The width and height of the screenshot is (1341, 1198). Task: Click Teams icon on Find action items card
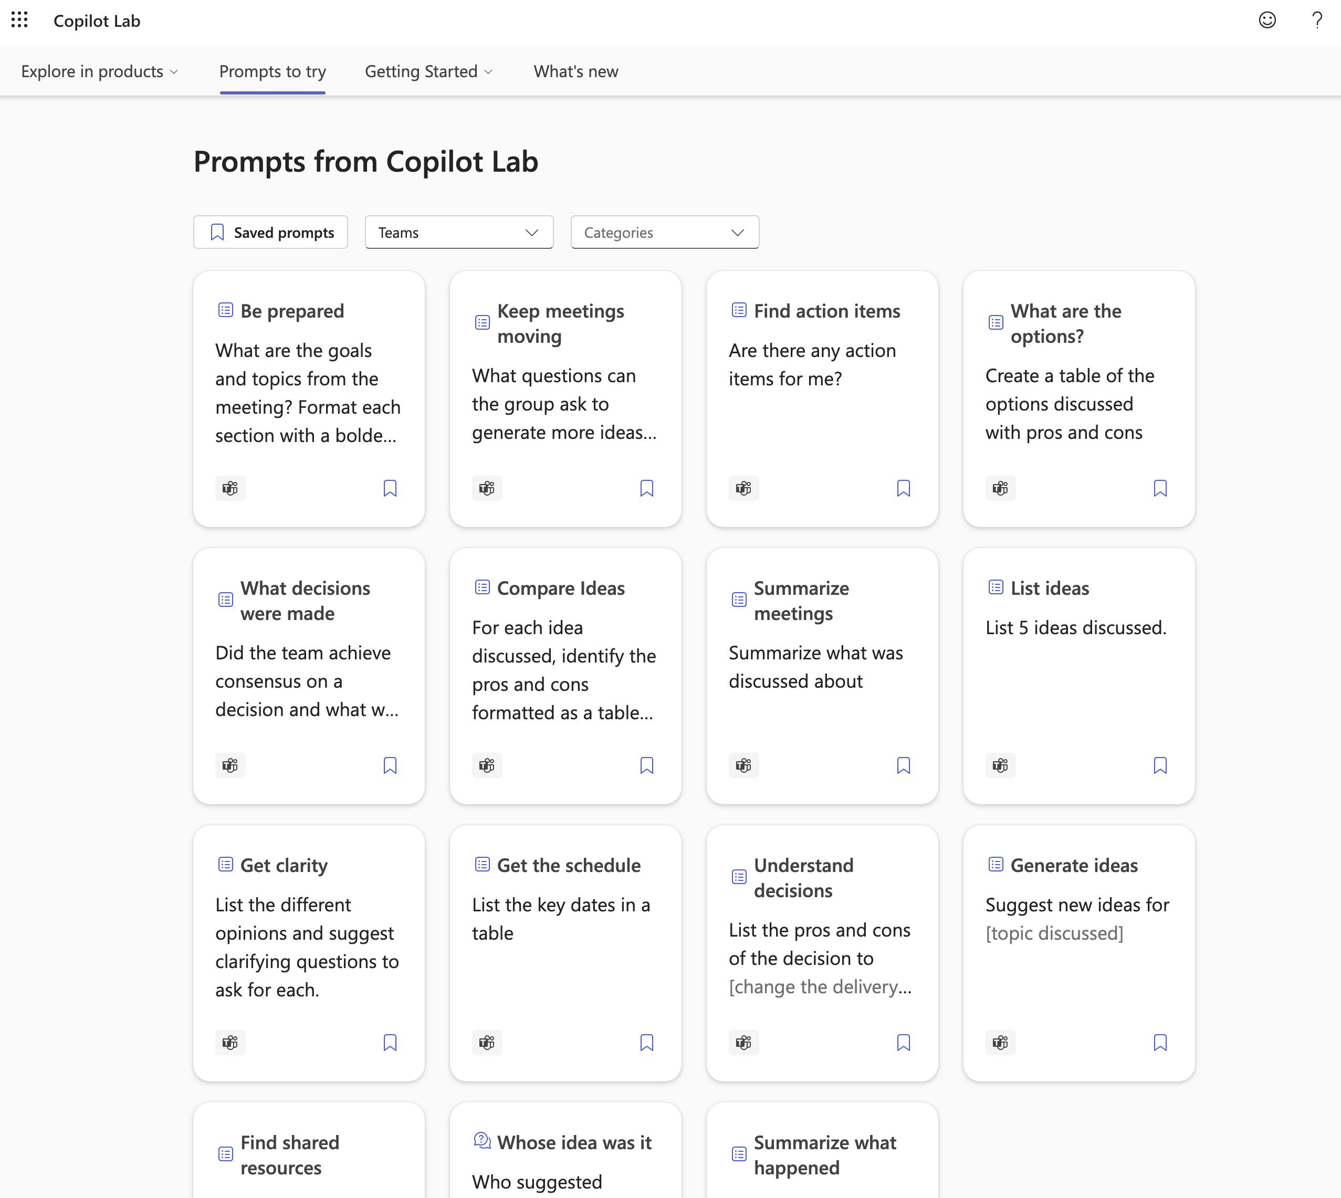point(743,488)
